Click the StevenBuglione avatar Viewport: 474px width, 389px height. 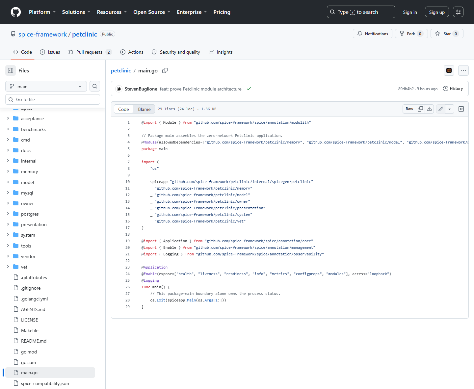point(119,89)
